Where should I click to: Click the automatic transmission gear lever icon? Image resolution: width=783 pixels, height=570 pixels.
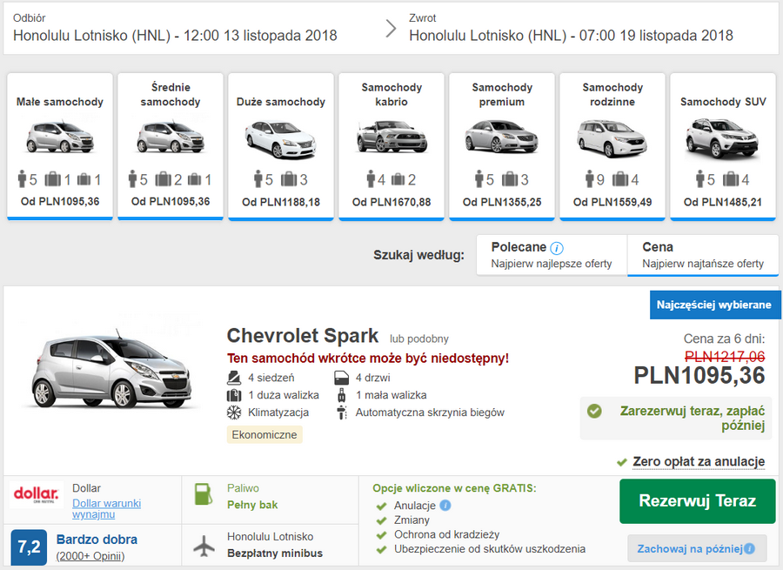(x=340, y=414)
